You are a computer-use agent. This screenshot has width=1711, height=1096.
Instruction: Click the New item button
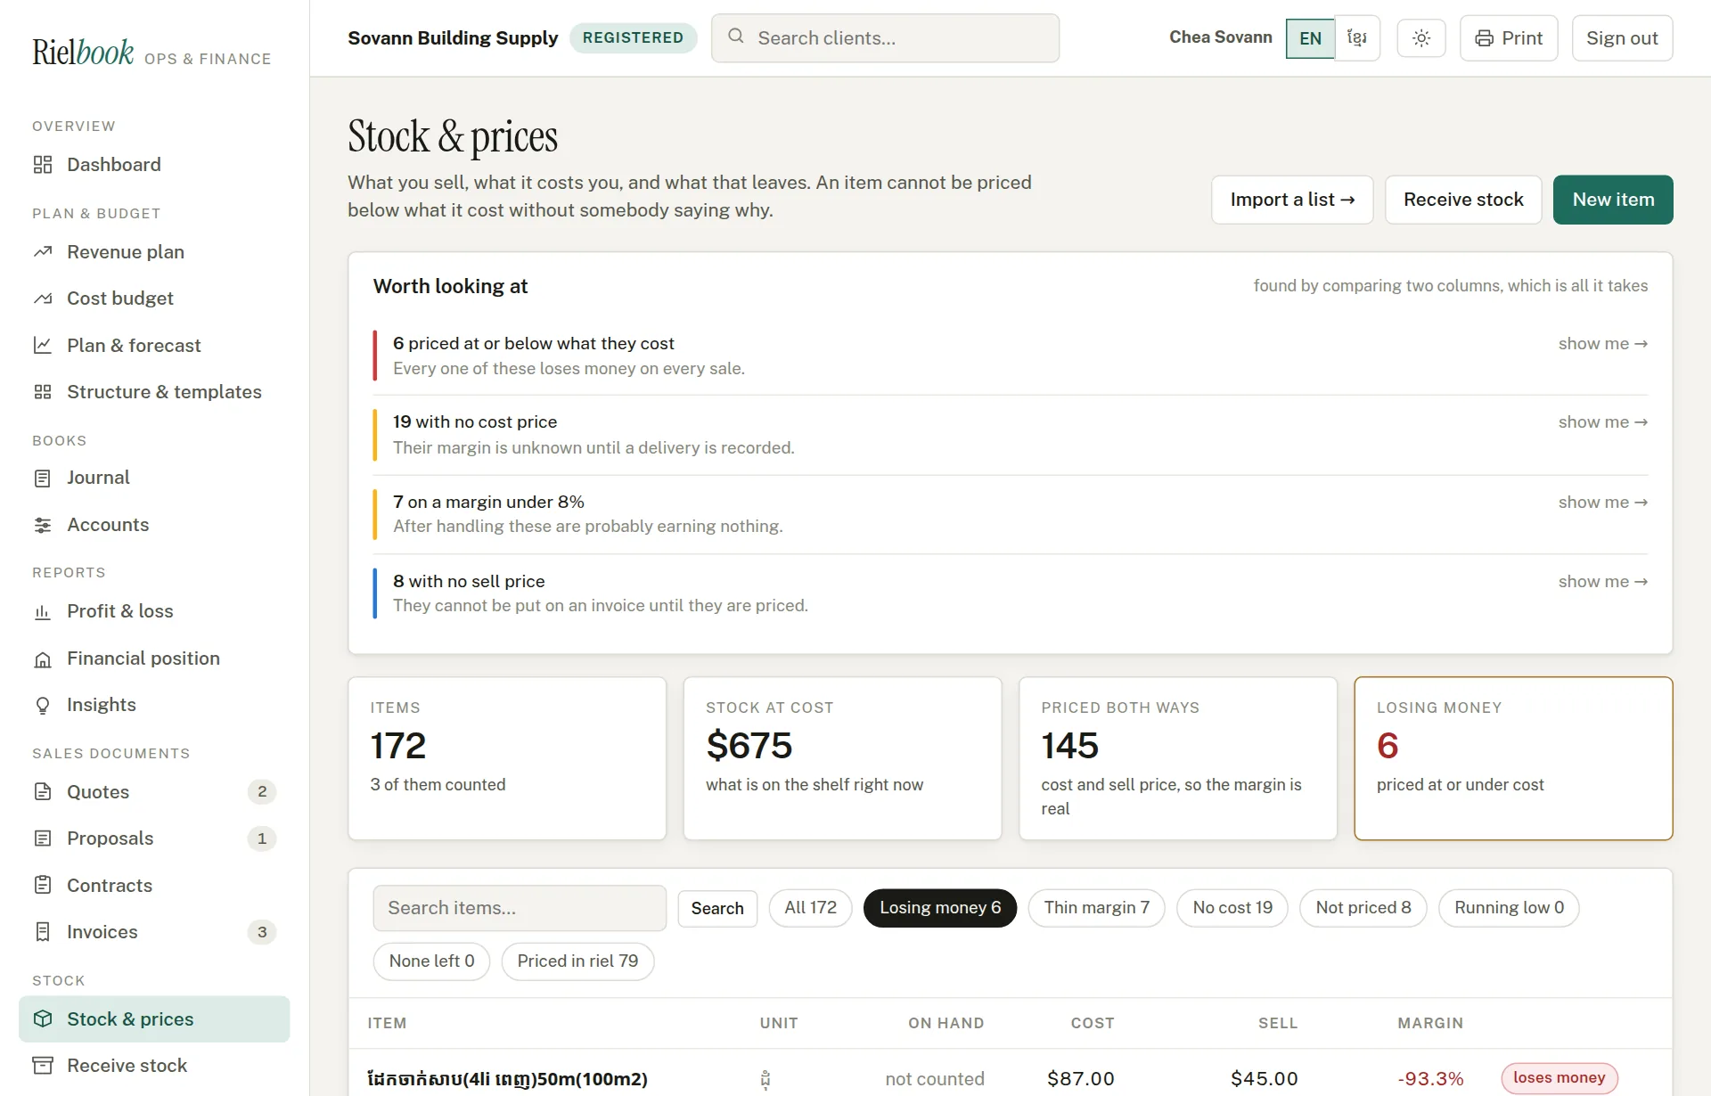[1613, 200]
